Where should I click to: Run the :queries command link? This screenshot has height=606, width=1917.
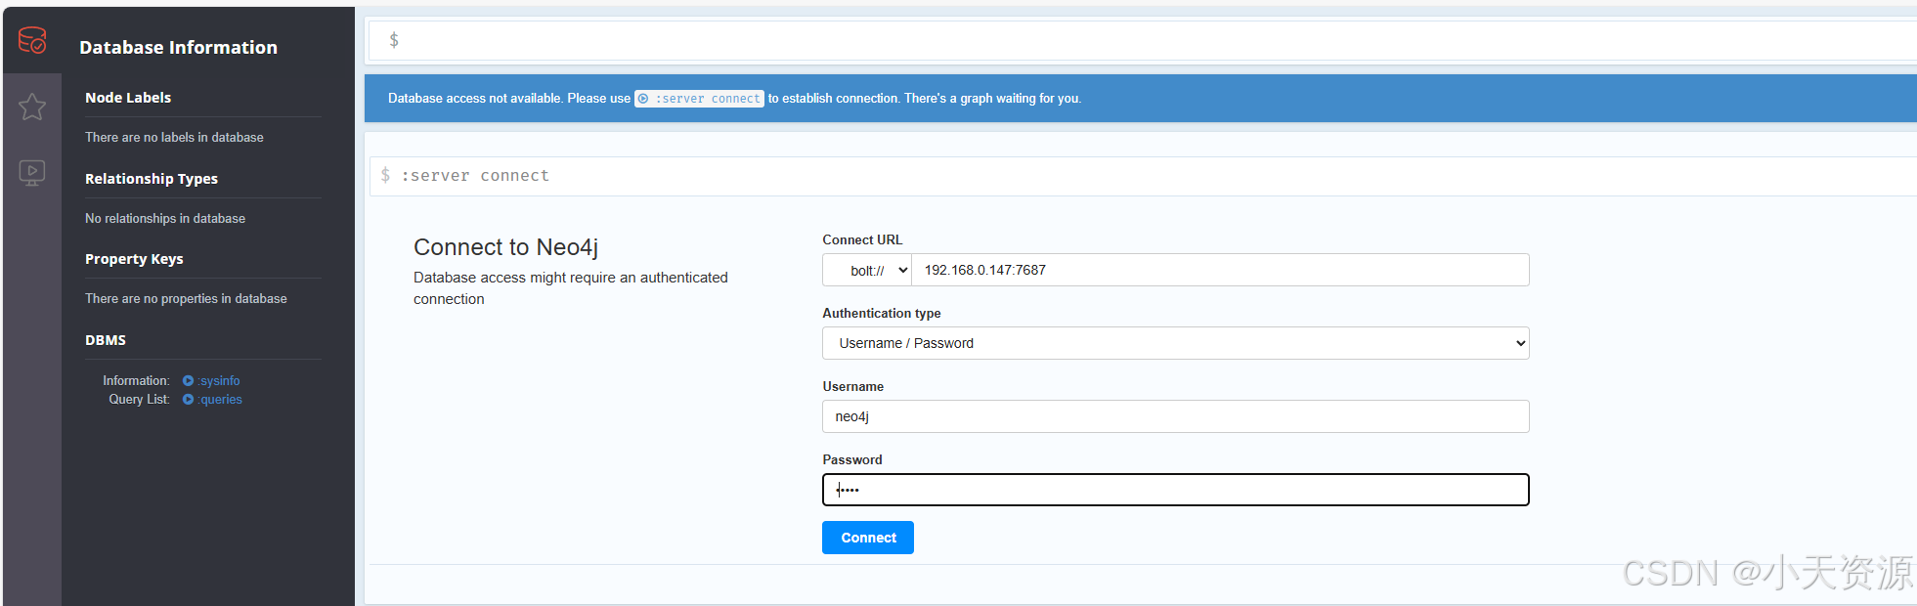(x=220, y=400)
